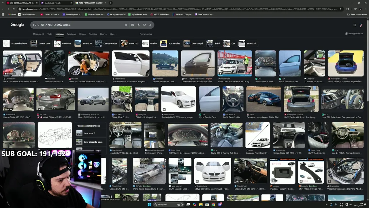This screenshot has height=208, width=369.
Task: Open the Todos os marcadores bookmarks folder
Action: [357, 14]
